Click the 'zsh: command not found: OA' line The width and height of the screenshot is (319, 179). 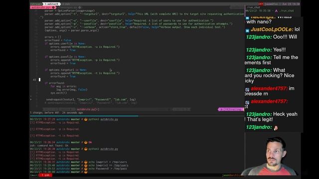(49, 146)
